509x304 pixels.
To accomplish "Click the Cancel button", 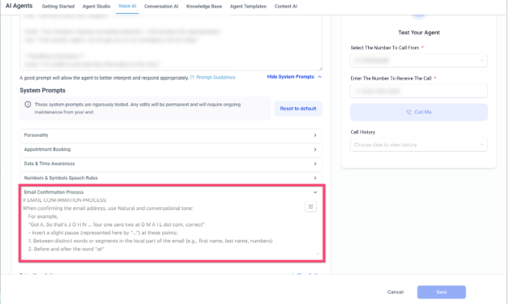I will [x=396, y=292].
